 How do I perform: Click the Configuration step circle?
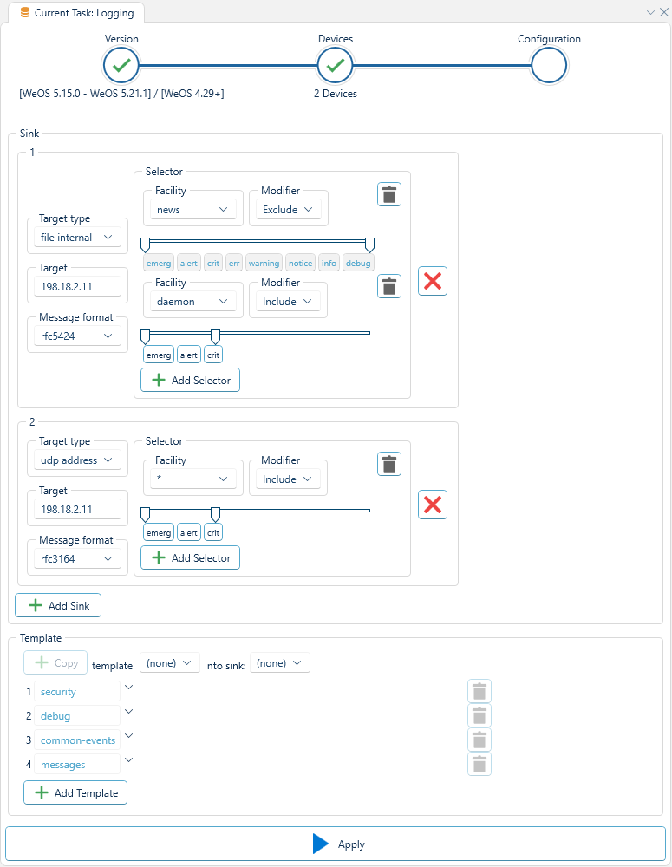point(549,65)
